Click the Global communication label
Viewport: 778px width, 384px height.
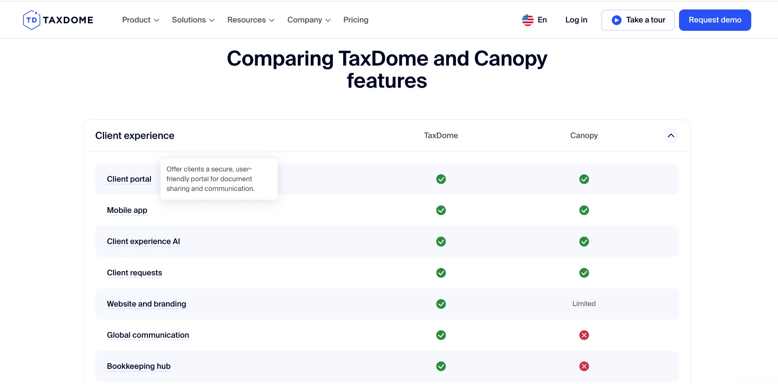[148, 335]
